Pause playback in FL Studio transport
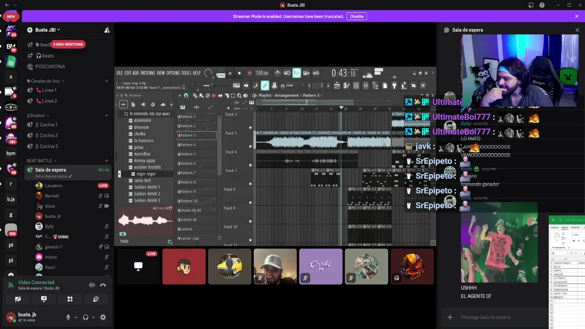This screenshot has width=585, height=329. coord(230,73)
